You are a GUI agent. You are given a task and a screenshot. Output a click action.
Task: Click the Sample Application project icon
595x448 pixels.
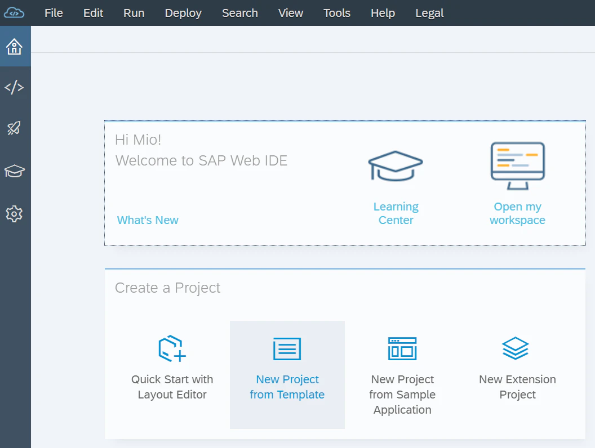(x=402, y=349)
